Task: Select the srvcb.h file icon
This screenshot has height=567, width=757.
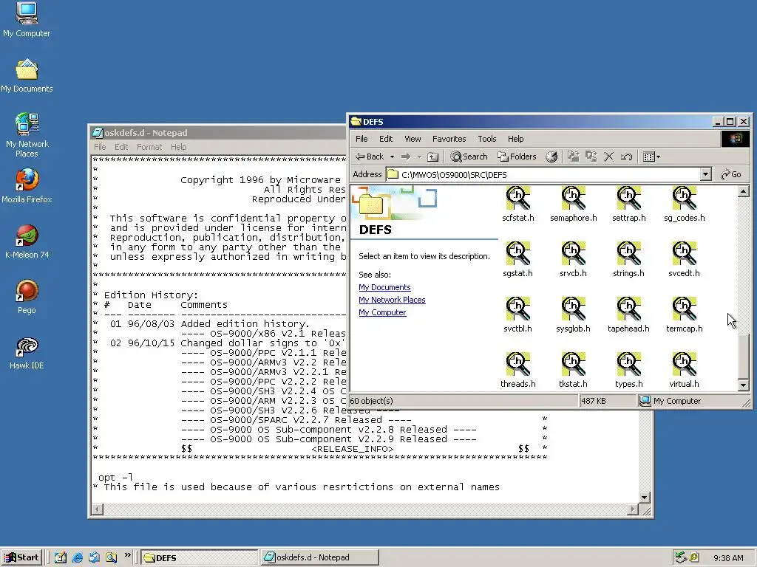Action: 573,254
